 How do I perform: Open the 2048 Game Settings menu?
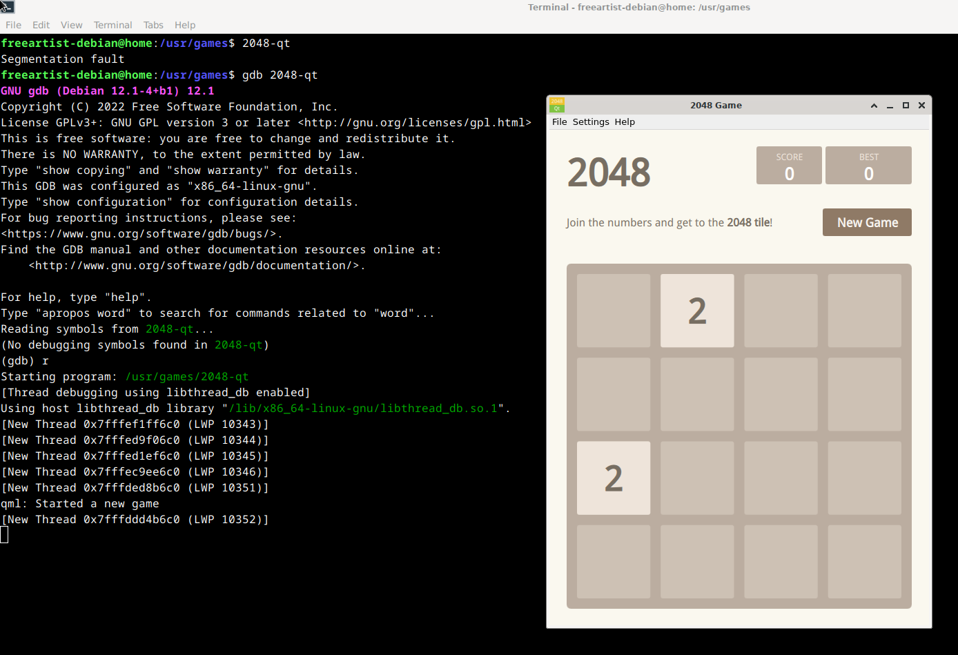tap(591, 122)
